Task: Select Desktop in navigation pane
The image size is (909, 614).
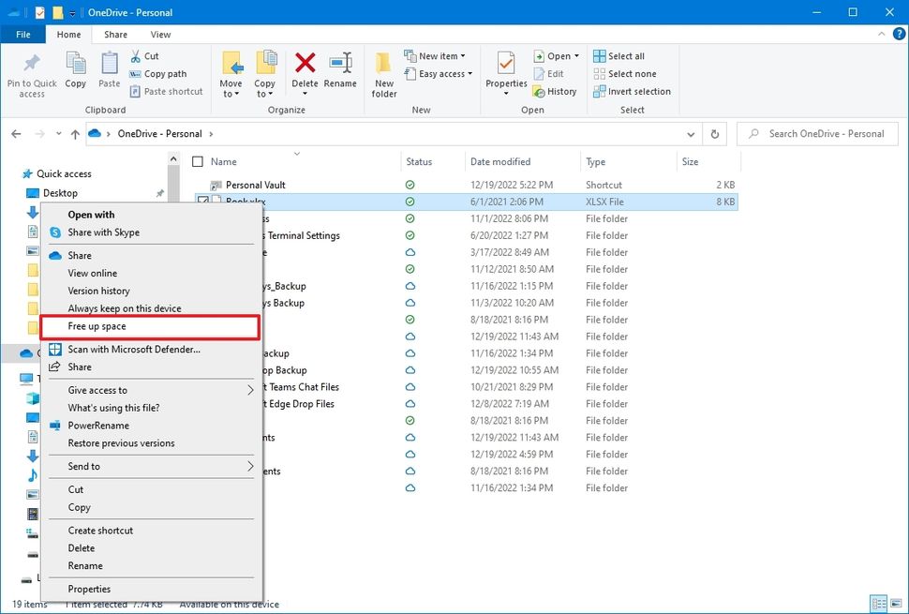Action: pyautogui.click(x=60, y=193)
